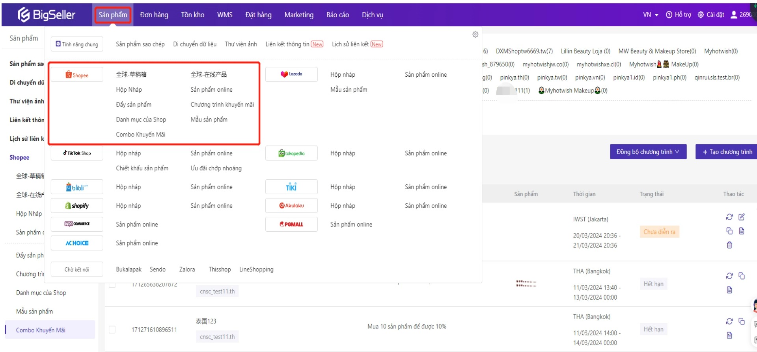This screenshot has width=757, height=352.
Task: Open the VN language dropdown
Action: pos(651,15)
